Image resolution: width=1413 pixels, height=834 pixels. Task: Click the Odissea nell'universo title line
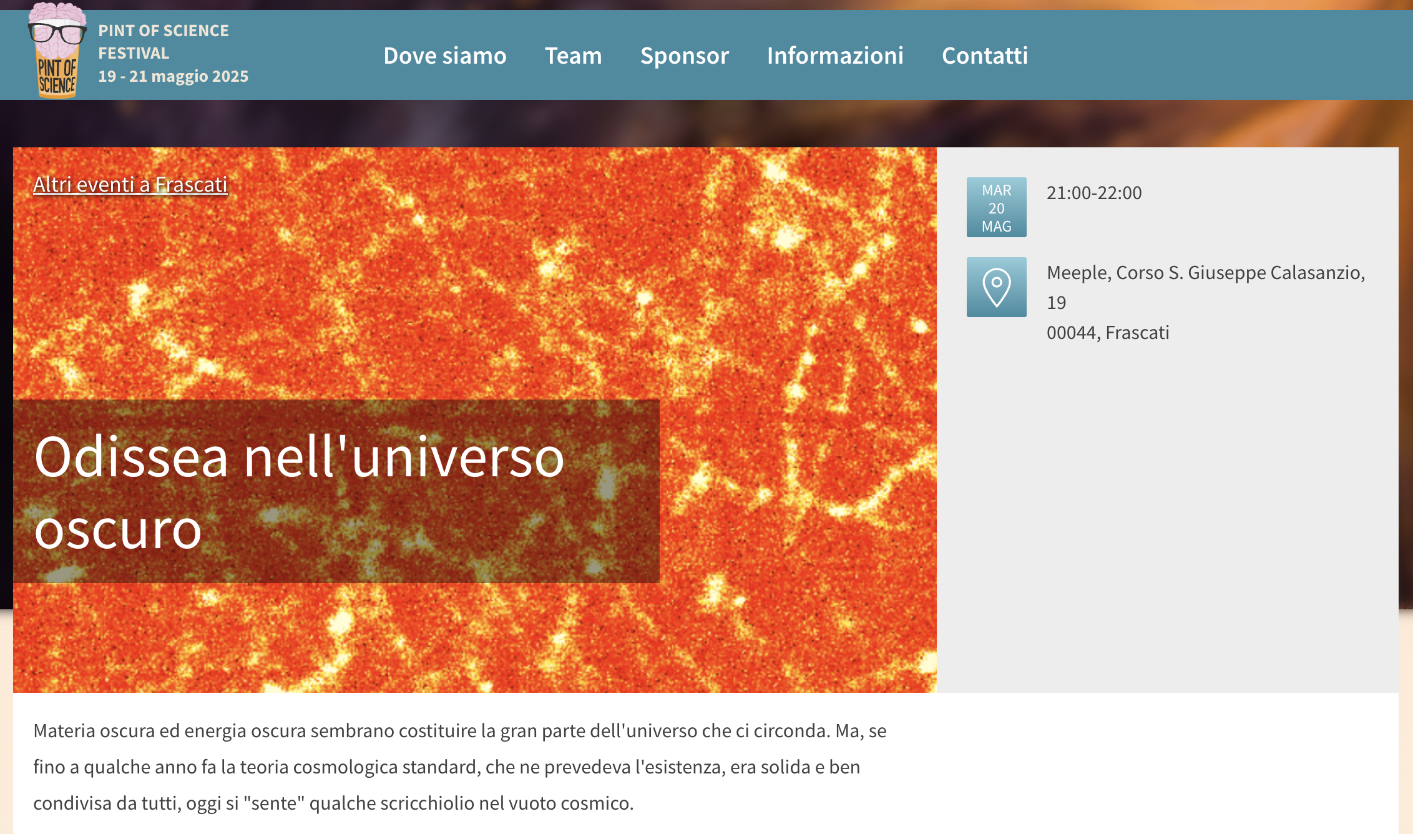(299, 458)
